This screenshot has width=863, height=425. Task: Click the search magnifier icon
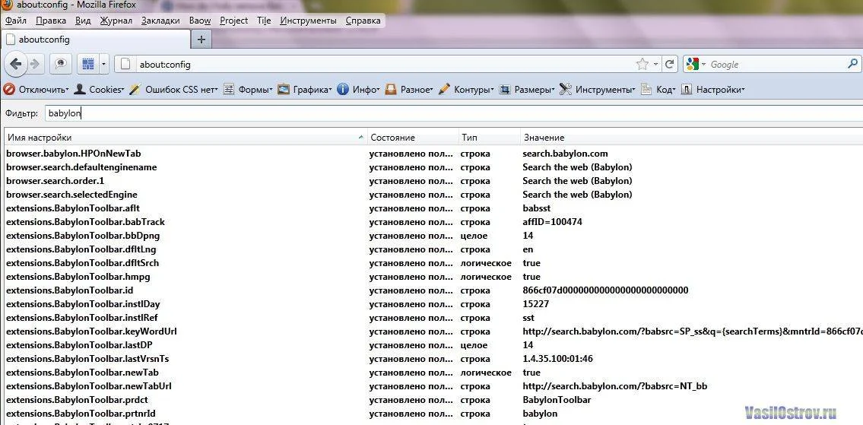tap(852, 64)
